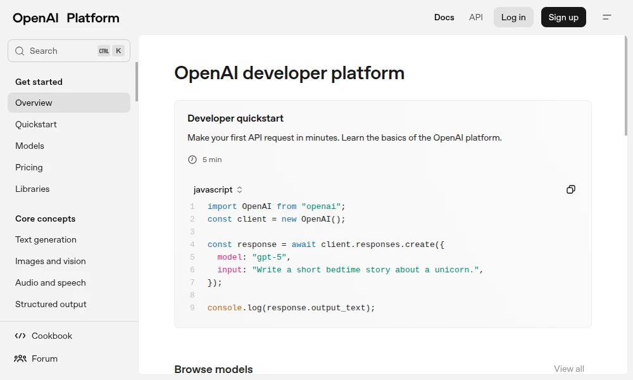633x380 pixels.
Task: Click the OpenAI Platform logo
Action: pos(66,18)
